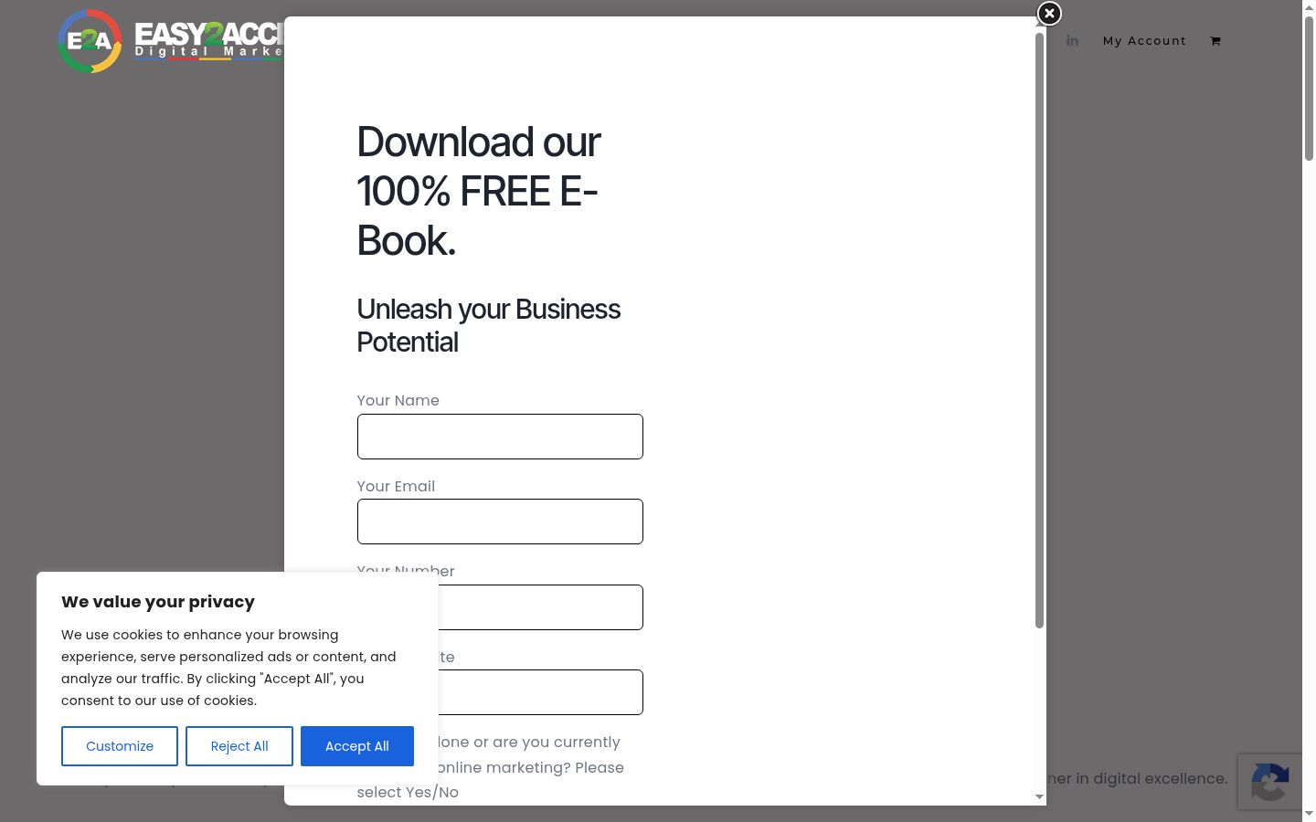Open cookie Customize settings

tap(120, 746)
